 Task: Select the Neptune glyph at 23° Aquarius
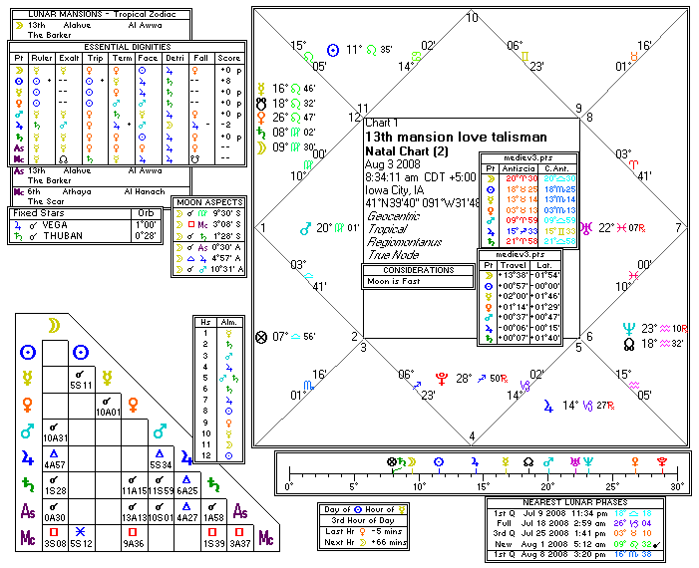tap(627, 327)
